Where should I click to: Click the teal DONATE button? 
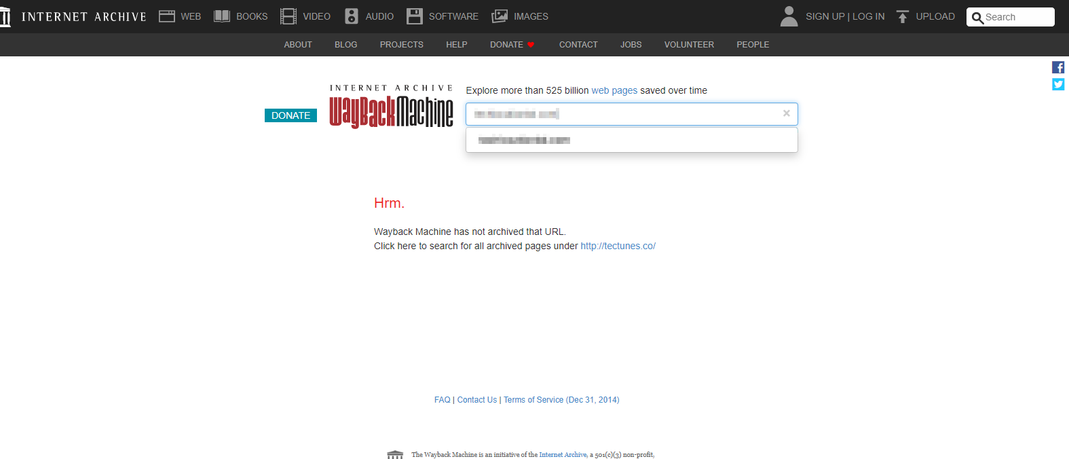(x=290, y=115)
